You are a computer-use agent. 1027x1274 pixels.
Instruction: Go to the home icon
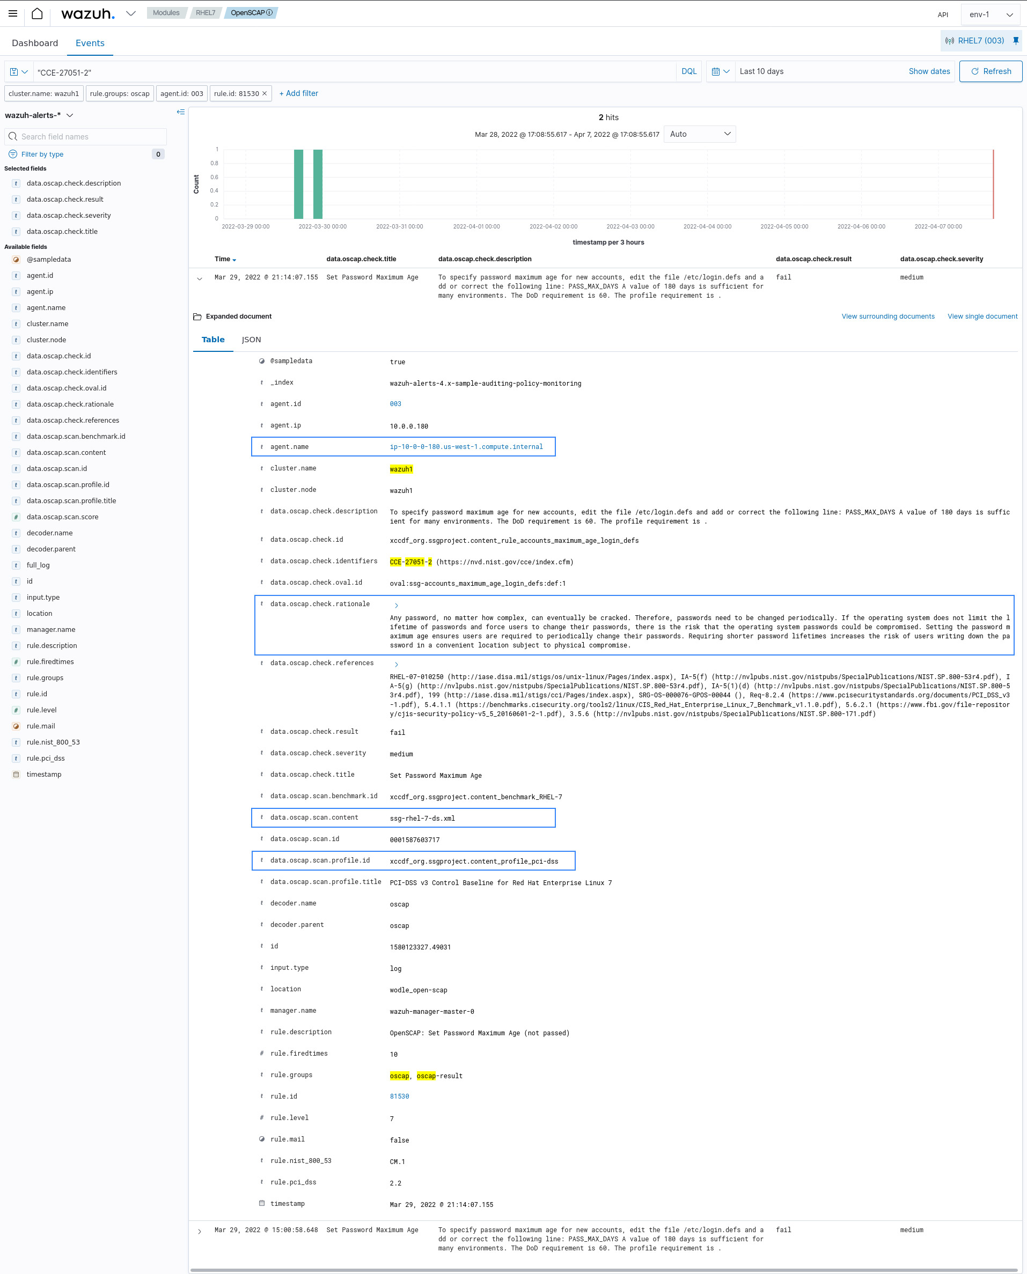[x=36, y=13]
